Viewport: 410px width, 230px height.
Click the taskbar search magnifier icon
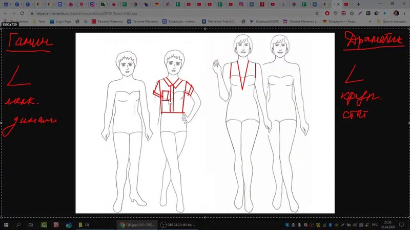[18, 225]
